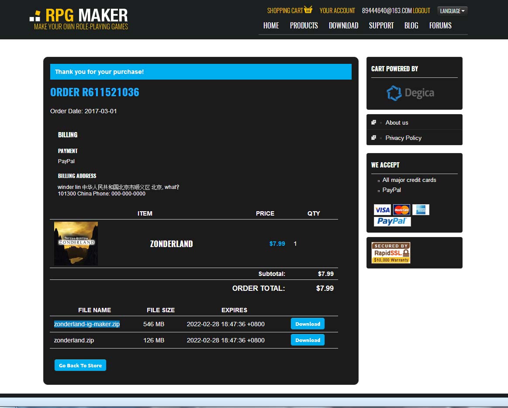The width and height of the screenshot is (508, 408).
Task: Click the Order Date 2017-03-01 text
Action: (x=83, y=111)
